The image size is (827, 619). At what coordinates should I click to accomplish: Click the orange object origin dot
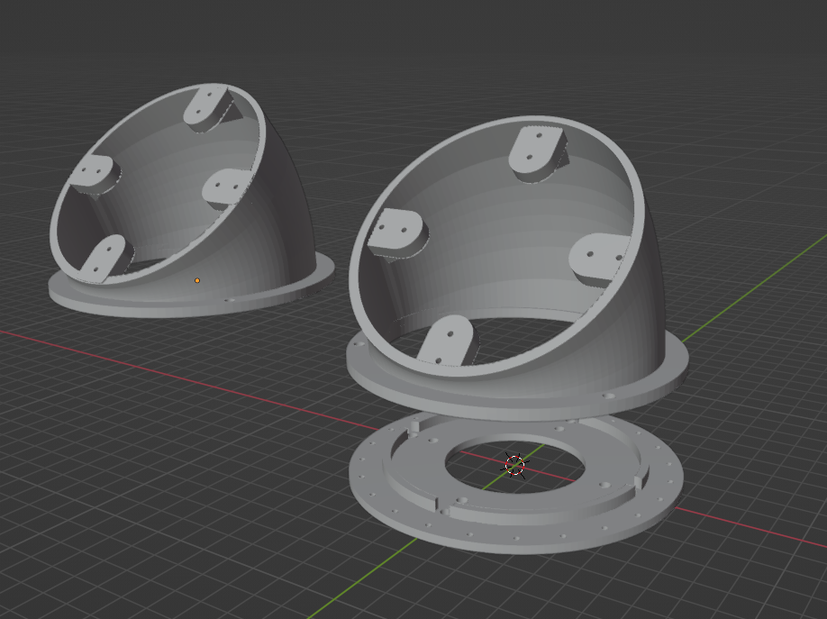click(x=197, y=280)
